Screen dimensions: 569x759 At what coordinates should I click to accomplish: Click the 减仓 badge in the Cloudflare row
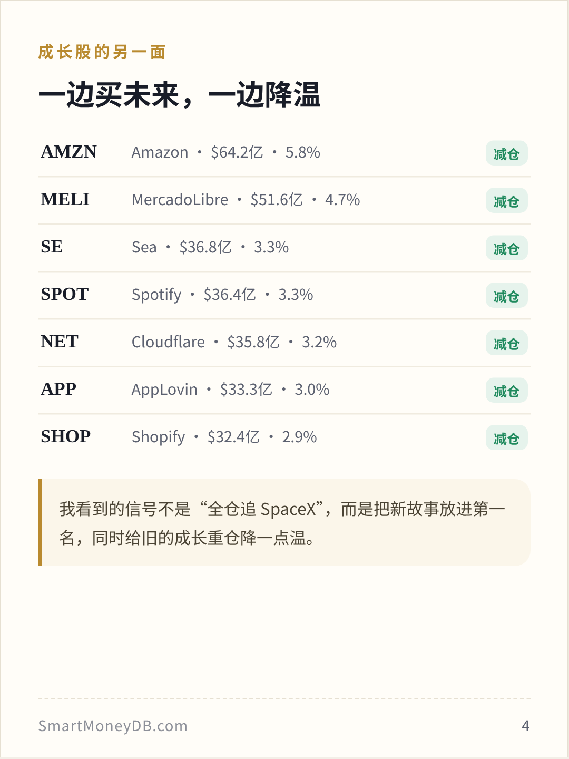pos(506,343)
